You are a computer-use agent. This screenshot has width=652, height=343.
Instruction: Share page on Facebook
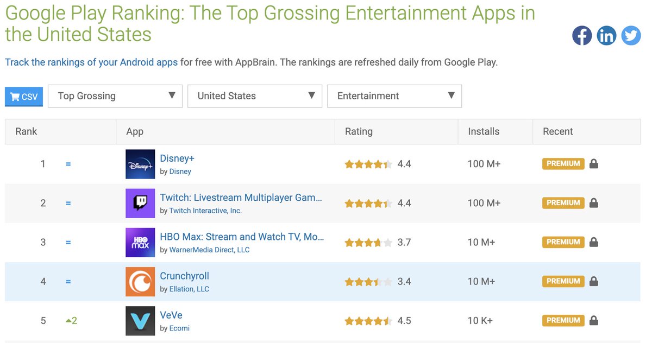coord(582,36)
